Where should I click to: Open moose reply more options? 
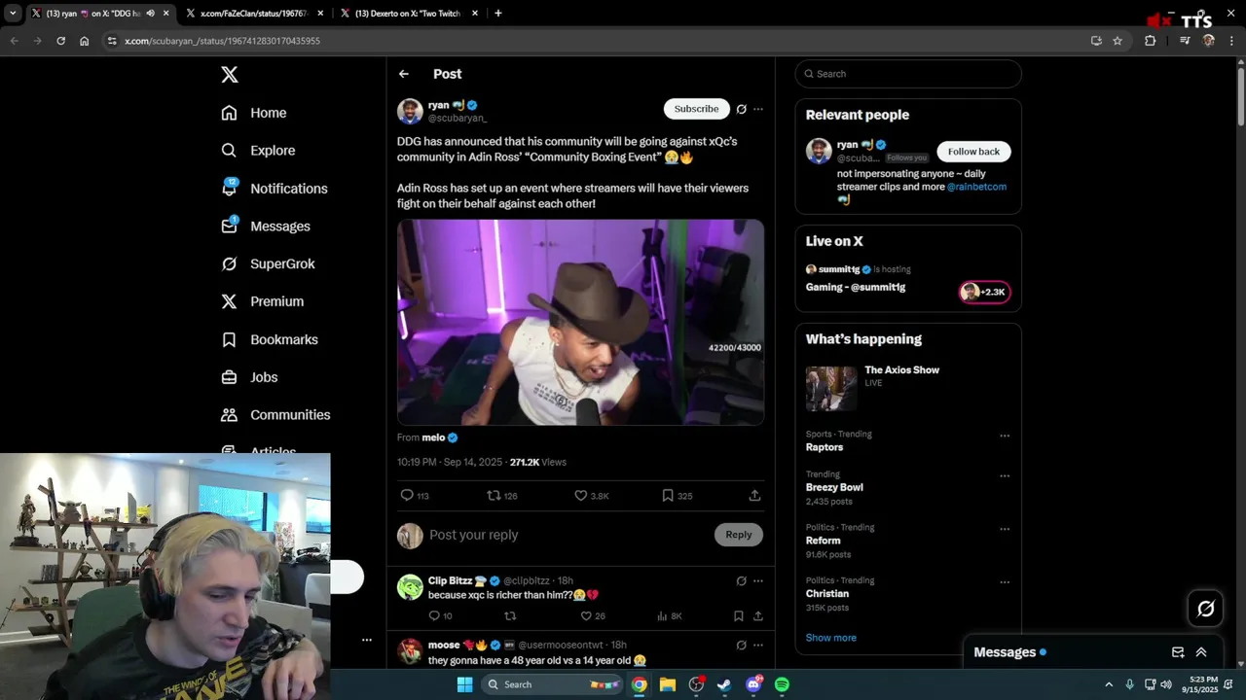pyautogui.click(x=758, y=646)
